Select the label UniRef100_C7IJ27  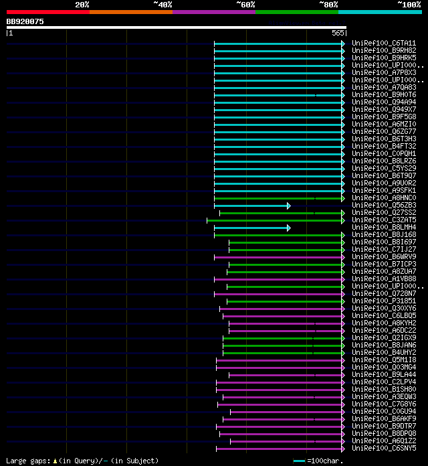(384, 249)
